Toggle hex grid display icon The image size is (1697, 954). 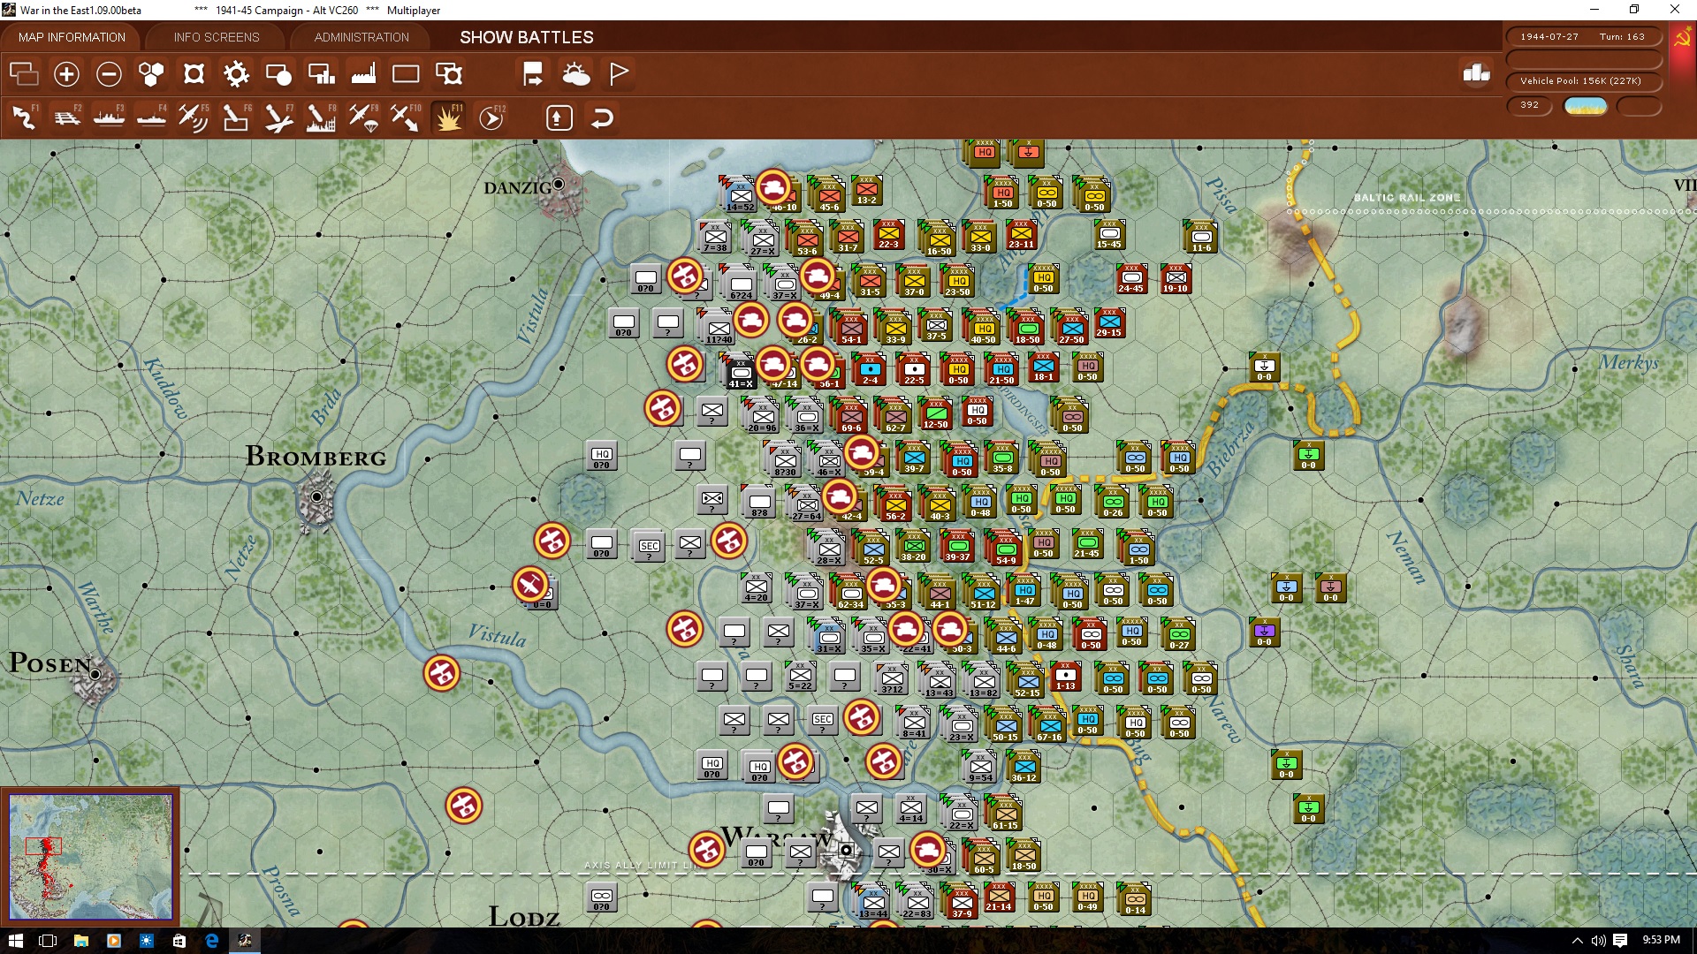tap(151, 74)
